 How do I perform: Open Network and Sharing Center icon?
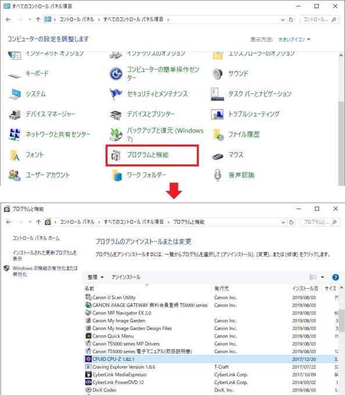(15, 135)
